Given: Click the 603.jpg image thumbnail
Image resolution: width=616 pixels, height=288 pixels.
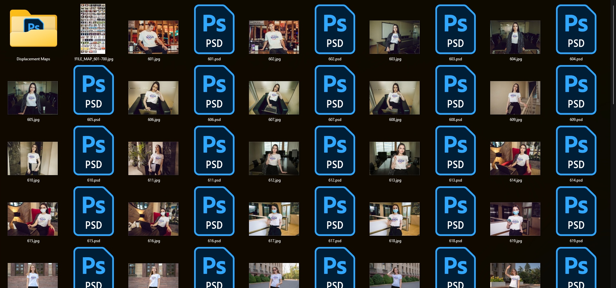Looking at the screenshot, I should pos(395,37).
